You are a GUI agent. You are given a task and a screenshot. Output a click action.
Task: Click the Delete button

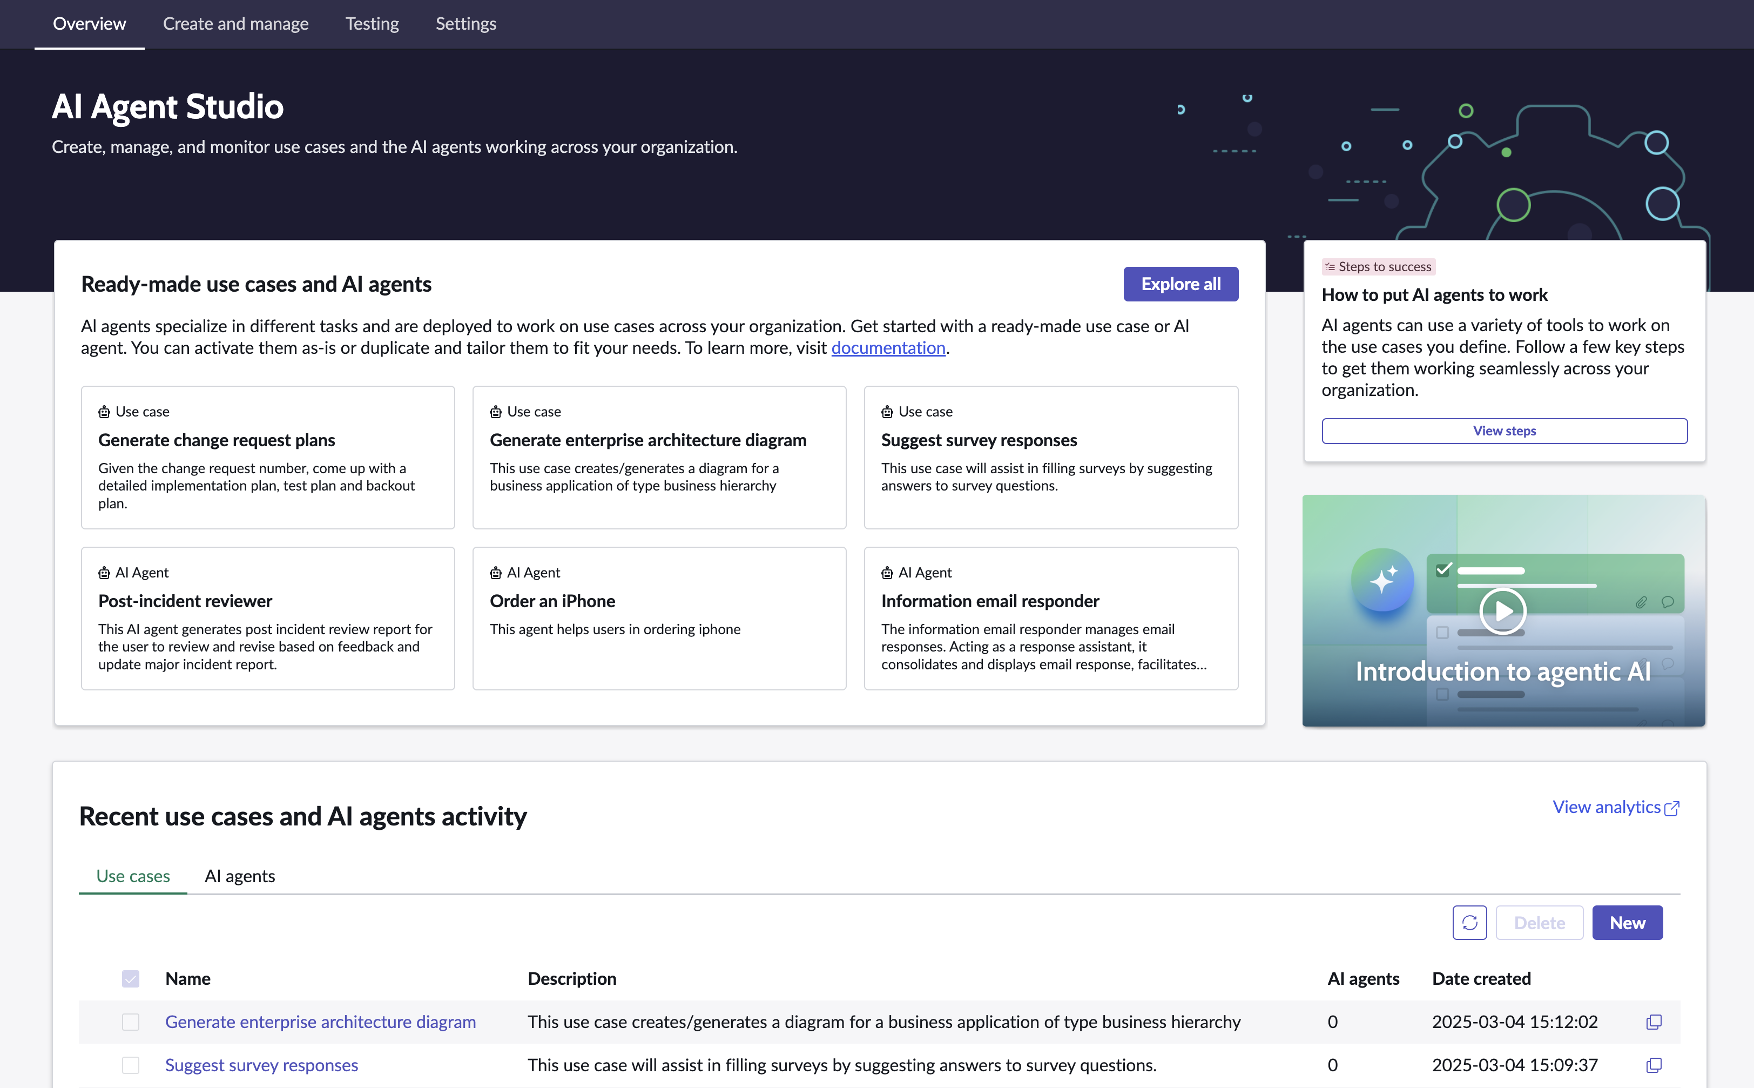[1540, 923]
